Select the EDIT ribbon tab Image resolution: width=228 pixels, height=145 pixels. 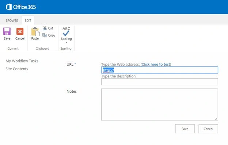point(28,20)
